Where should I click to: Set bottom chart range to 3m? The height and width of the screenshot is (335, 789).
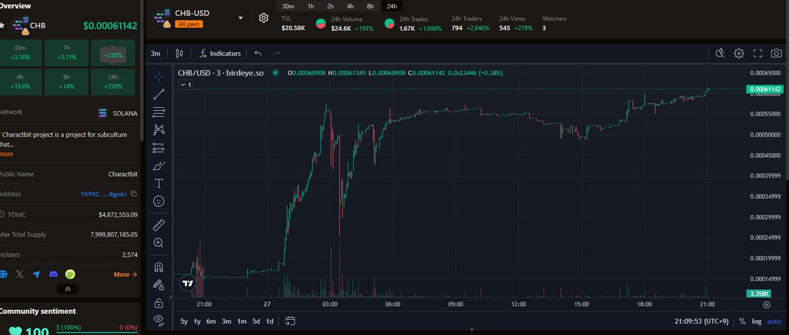pyautogui.click(x=226, y=321)
